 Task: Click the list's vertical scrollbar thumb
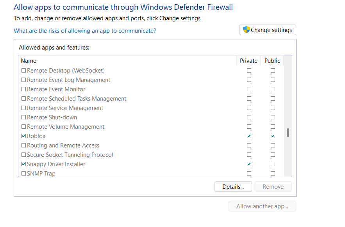coord(288,133)
